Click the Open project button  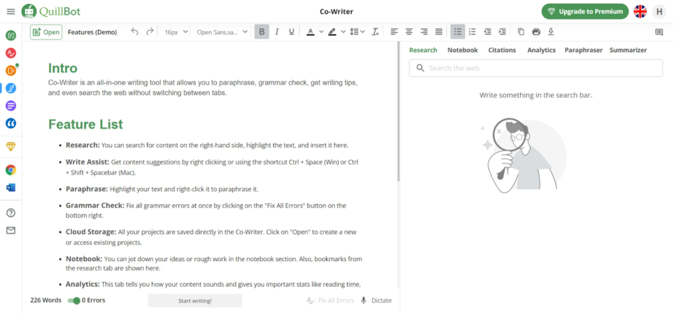[46, 32]
